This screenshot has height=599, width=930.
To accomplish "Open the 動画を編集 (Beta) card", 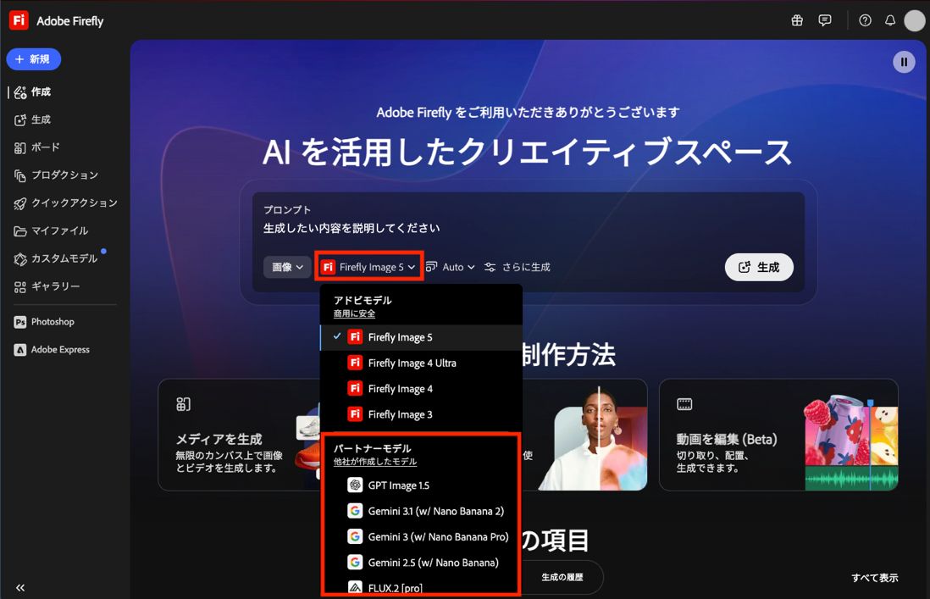I will (778, 435).
